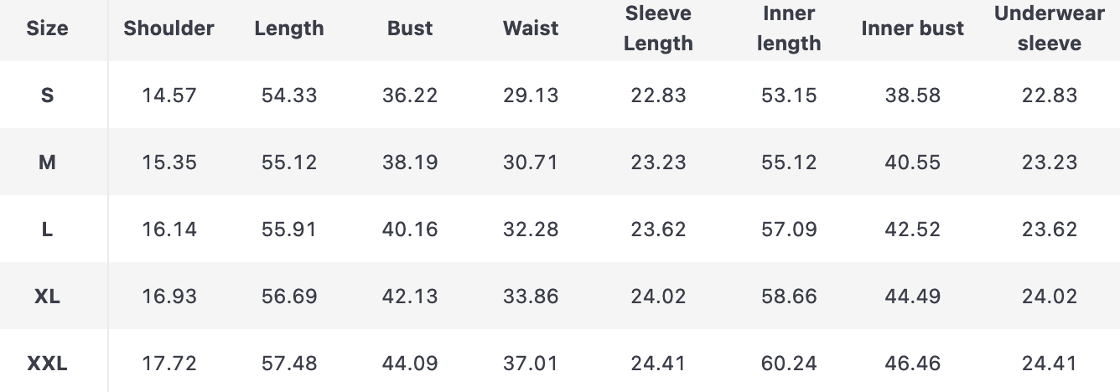Screen dimensions: 1120x392
Task: Select the XXL size row label
Action: click(48, 364)
